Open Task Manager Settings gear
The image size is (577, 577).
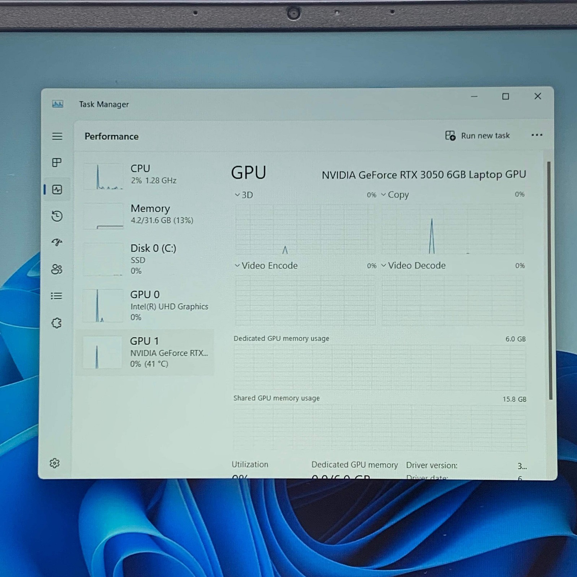[x=54, y=463]
